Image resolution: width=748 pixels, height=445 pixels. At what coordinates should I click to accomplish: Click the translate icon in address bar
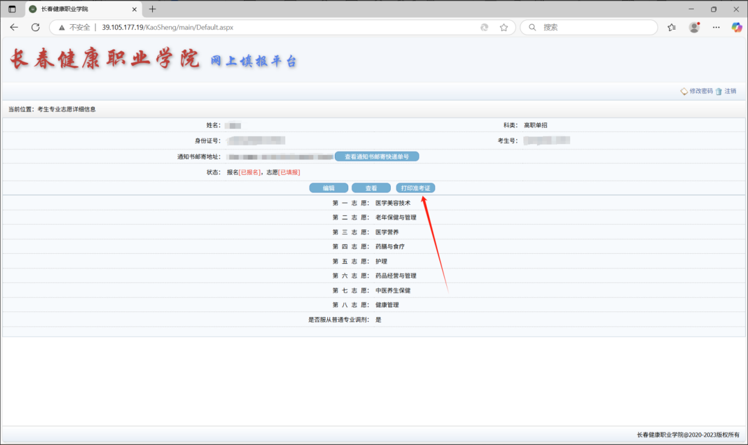point(485,27)
